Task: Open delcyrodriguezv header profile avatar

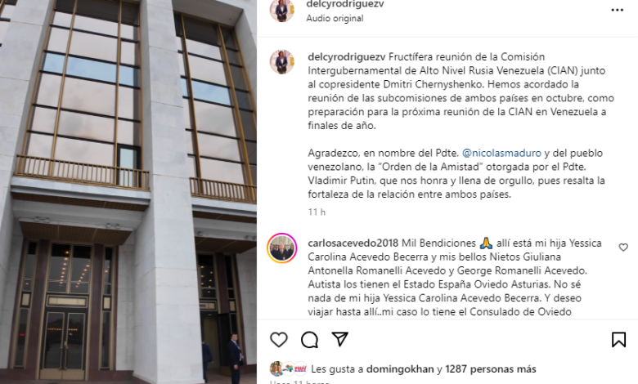Action: click(x=281, y=10)
